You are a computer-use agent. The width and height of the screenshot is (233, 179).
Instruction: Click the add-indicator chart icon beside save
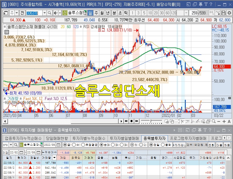pyautogui.click(x=218, y=13)
